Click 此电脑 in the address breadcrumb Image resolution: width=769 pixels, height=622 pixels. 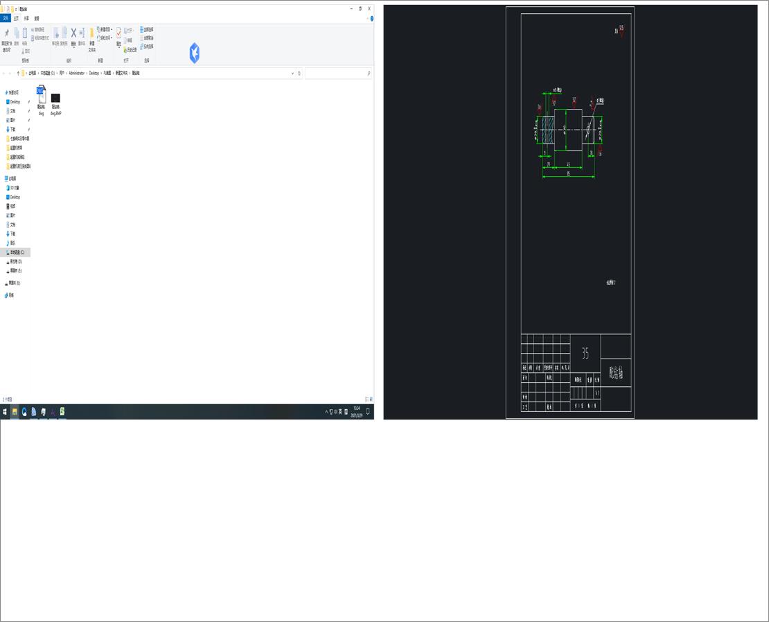click(x=33, y=73)
